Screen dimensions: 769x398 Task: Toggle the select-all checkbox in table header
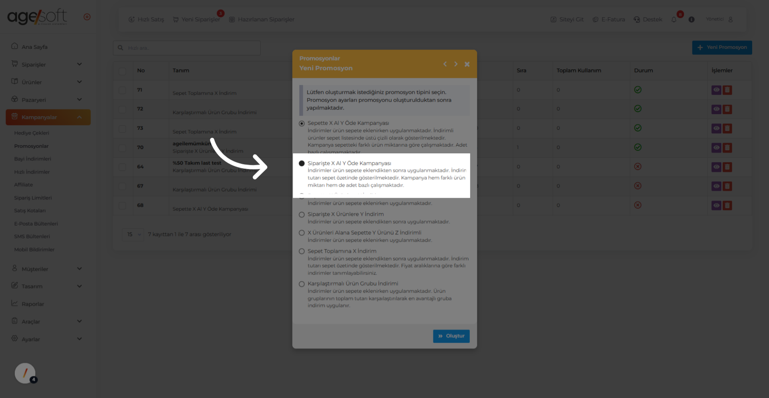(123, 71)
